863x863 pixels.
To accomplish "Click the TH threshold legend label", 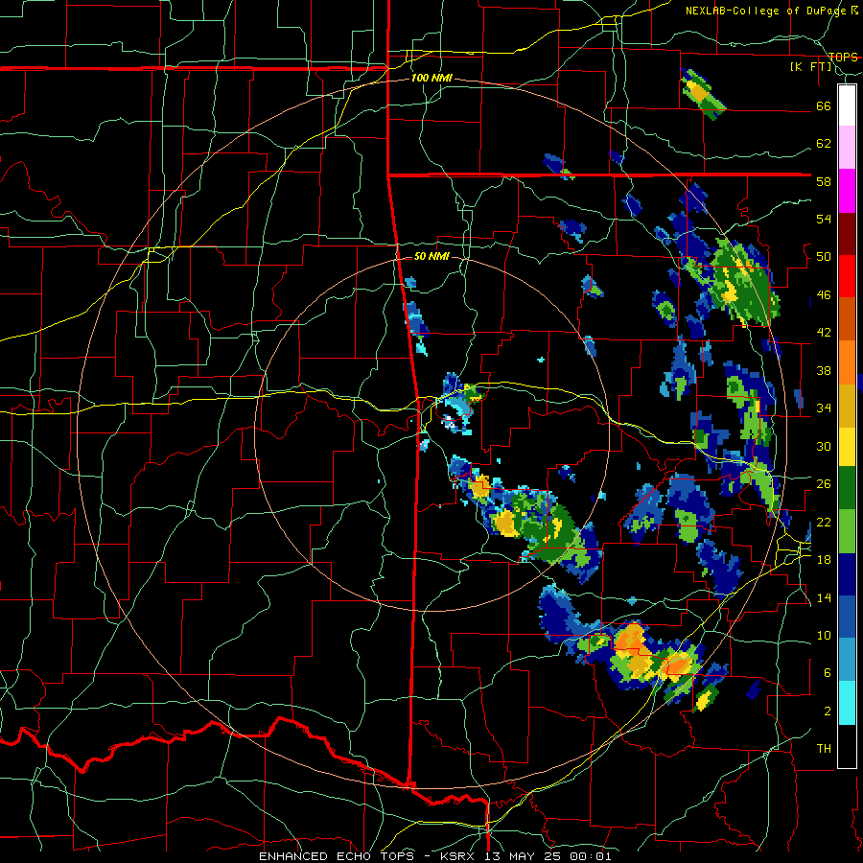I will pos(824,749).
